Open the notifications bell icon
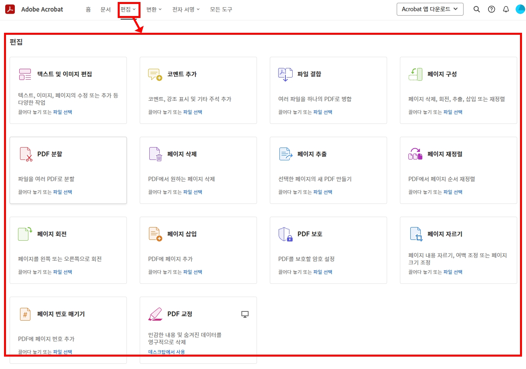Viewport: 526px width, 369px height. click(506, 9)
